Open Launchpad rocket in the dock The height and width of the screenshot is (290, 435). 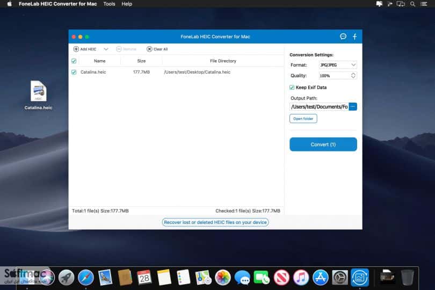(66, 278)
